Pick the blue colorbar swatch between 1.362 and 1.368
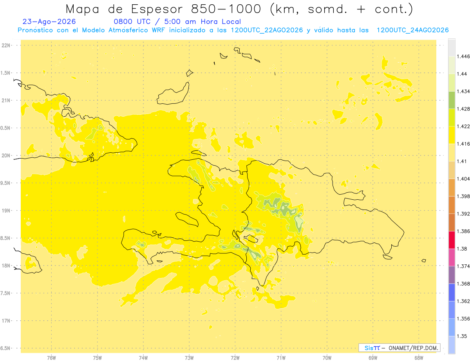 pos(452,293)
